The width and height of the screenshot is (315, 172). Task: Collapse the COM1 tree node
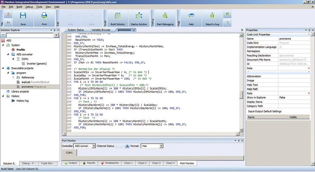13,59
